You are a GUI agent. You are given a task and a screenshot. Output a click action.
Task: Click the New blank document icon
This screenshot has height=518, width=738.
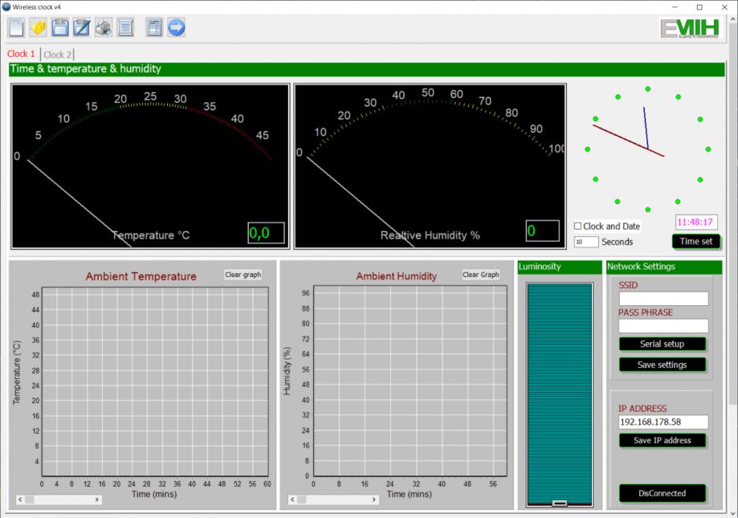[x=16, y=28]
